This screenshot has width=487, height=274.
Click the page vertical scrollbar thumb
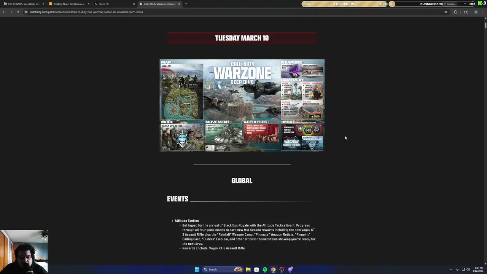tap(485, 25)
